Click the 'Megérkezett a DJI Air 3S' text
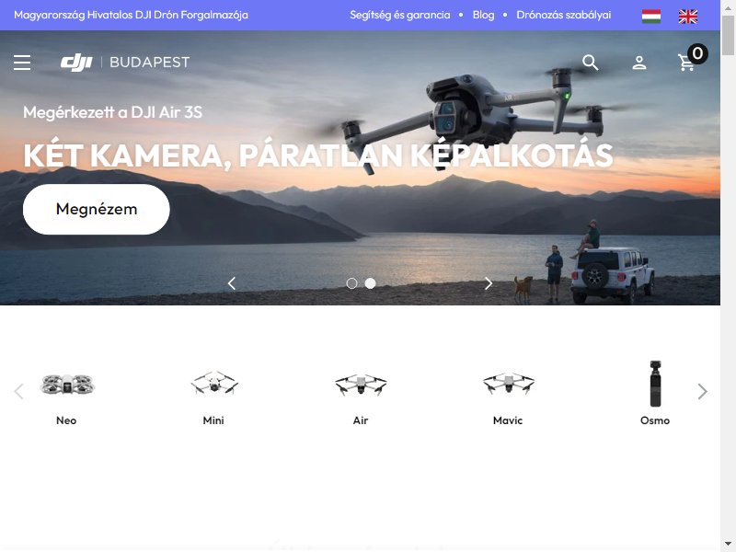The height and width of the screenshot is (552, 736). (x=112, y=112)
